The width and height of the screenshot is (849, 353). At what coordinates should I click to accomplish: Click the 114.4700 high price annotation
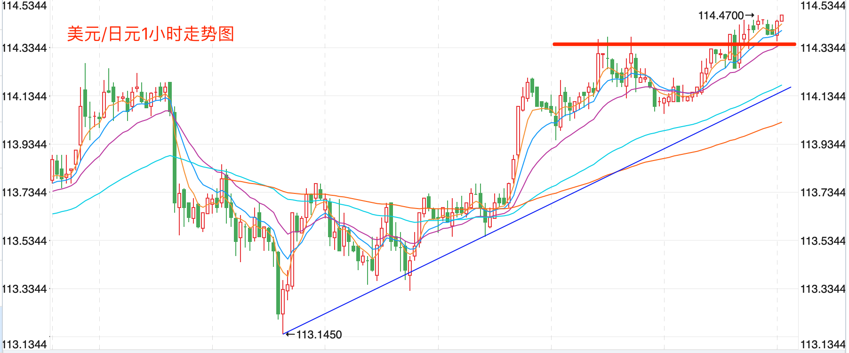click(721, 16)
